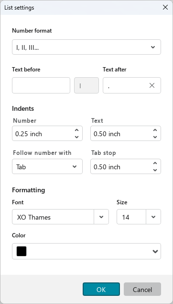Click the Cancel button
This screenshot has width=173, height=304.
click(142, 289)
